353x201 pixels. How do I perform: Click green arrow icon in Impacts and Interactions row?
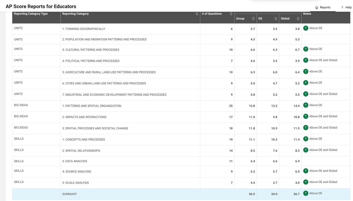tap(306, 116)
